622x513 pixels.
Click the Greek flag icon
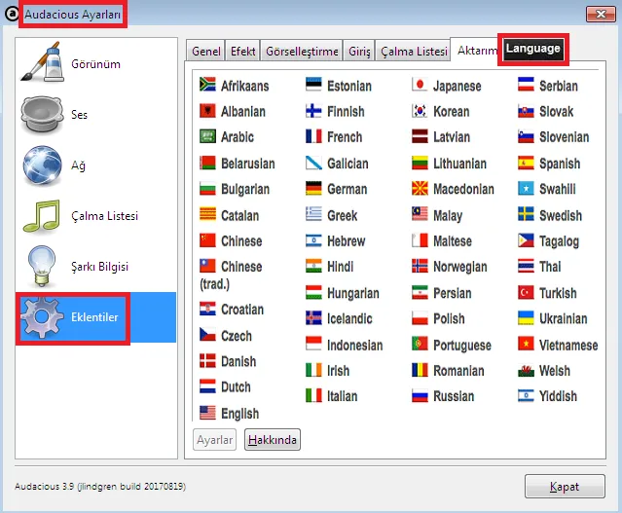[x=313, y=215]
